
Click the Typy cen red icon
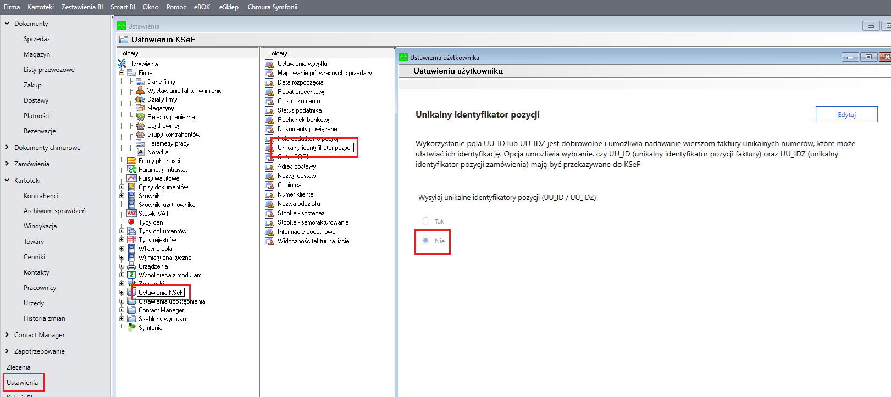click(131, 222)
